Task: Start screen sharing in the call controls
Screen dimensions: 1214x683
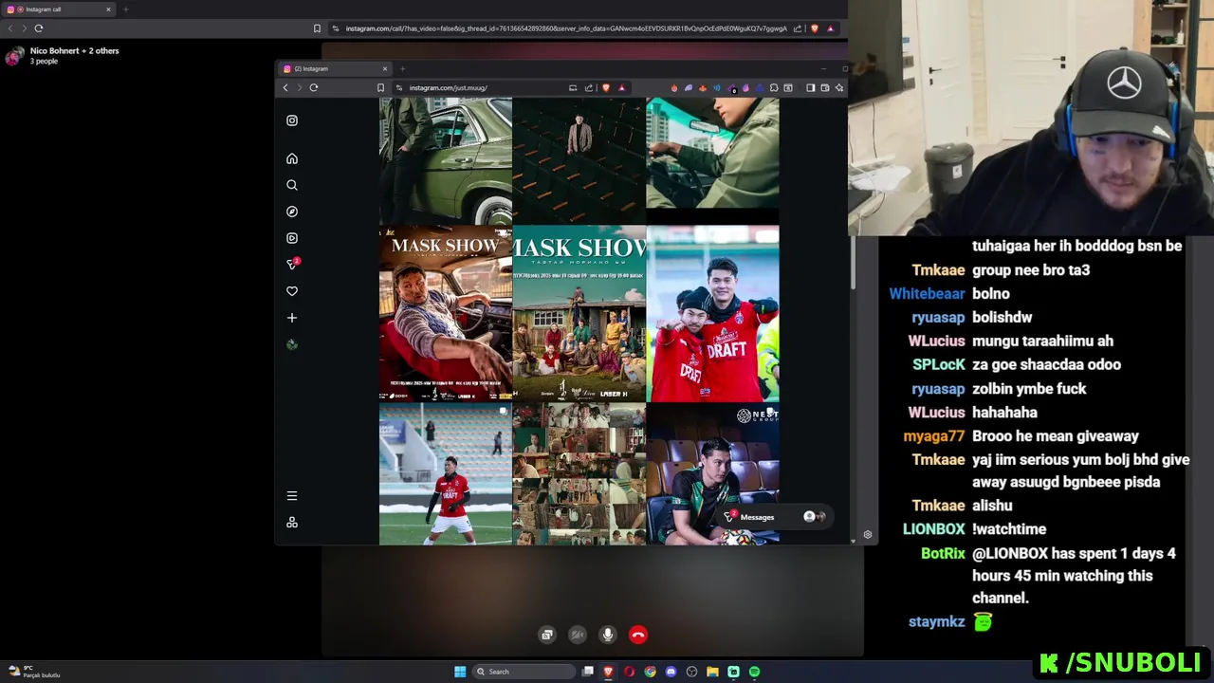Action: pos(547,635)
